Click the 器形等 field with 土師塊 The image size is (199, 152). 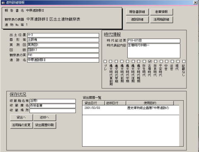(x=63, y=40)
